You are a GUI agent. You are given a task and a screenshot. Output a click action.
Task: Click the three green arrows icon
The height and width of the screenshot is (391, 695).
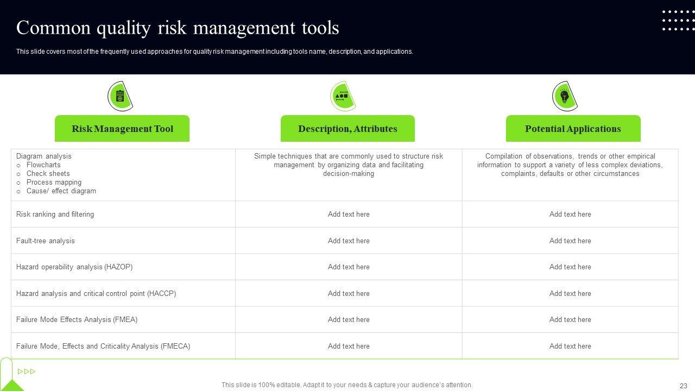[27, 371]
